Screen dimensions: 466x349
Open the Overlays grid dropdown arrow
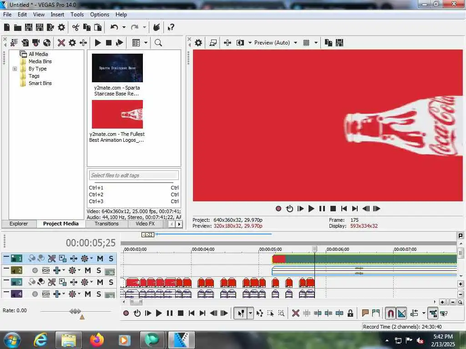[316, 43]
